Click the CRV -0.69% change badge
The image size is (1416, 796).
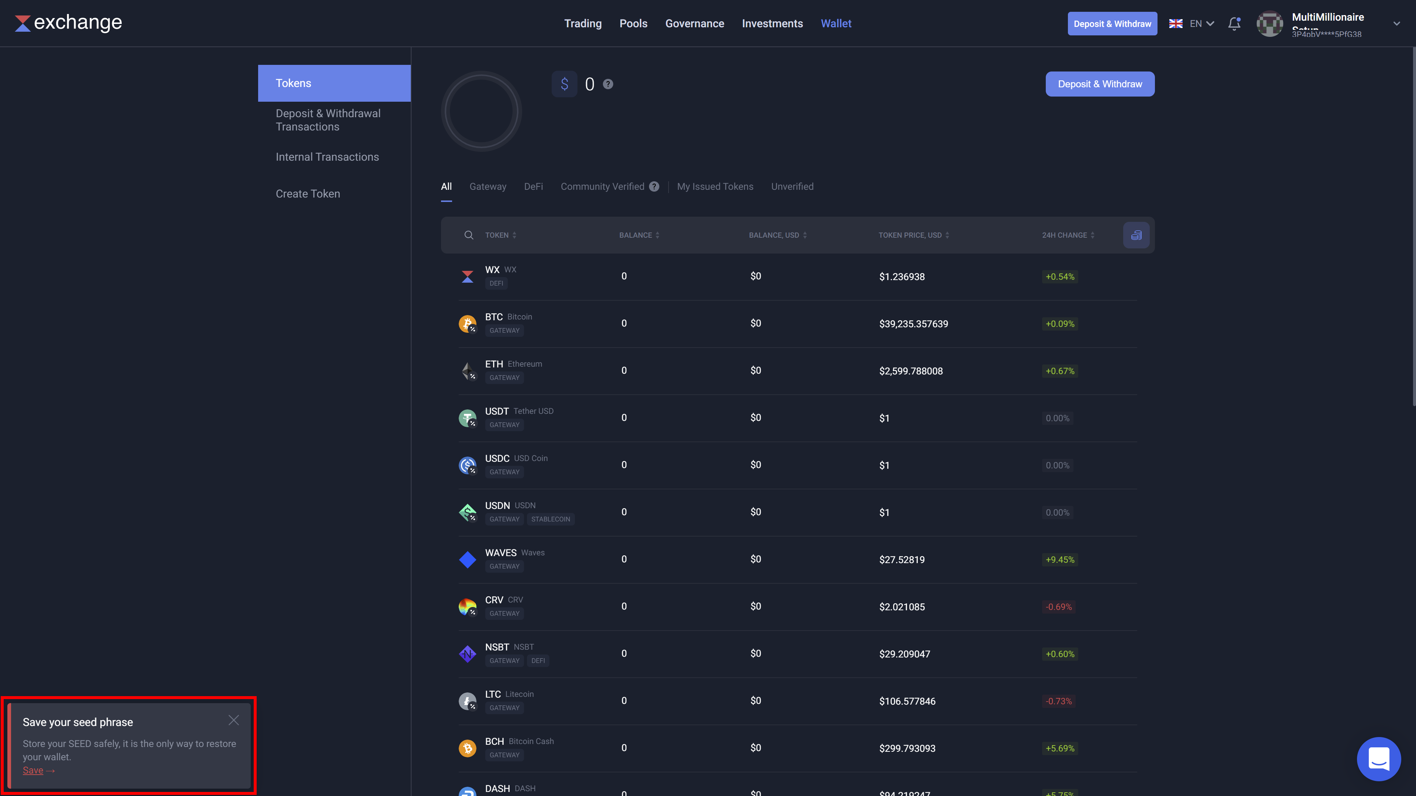[1059, 607]
